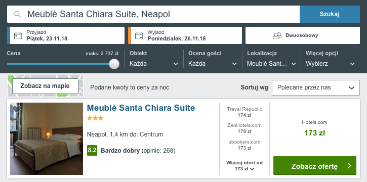Open the Sortuj wg Polecane przez nas dropdown
The width and height of the screenshot is (367, 182).
[316, 87]
